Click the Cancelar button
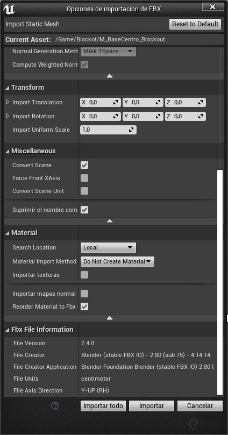Image resolution: width=228 pixels, height=435 pixels. [x=200, y=406]
